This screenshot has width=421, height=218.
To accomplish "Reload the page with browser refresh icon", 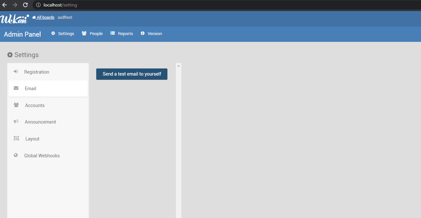I will (25, 5).
